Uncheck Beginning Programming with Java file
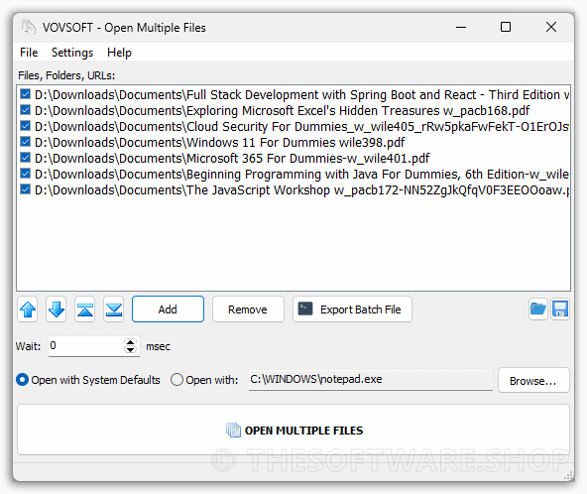Image resolution: width=587 pixels, height=494 pixels. [x=26, y=174]
